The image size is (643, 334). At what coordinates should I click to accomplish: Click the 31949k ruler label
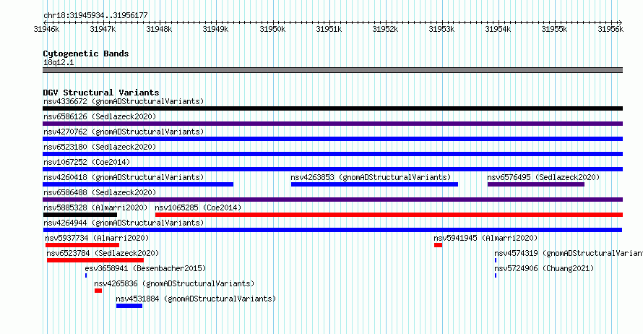pos(216,29)
